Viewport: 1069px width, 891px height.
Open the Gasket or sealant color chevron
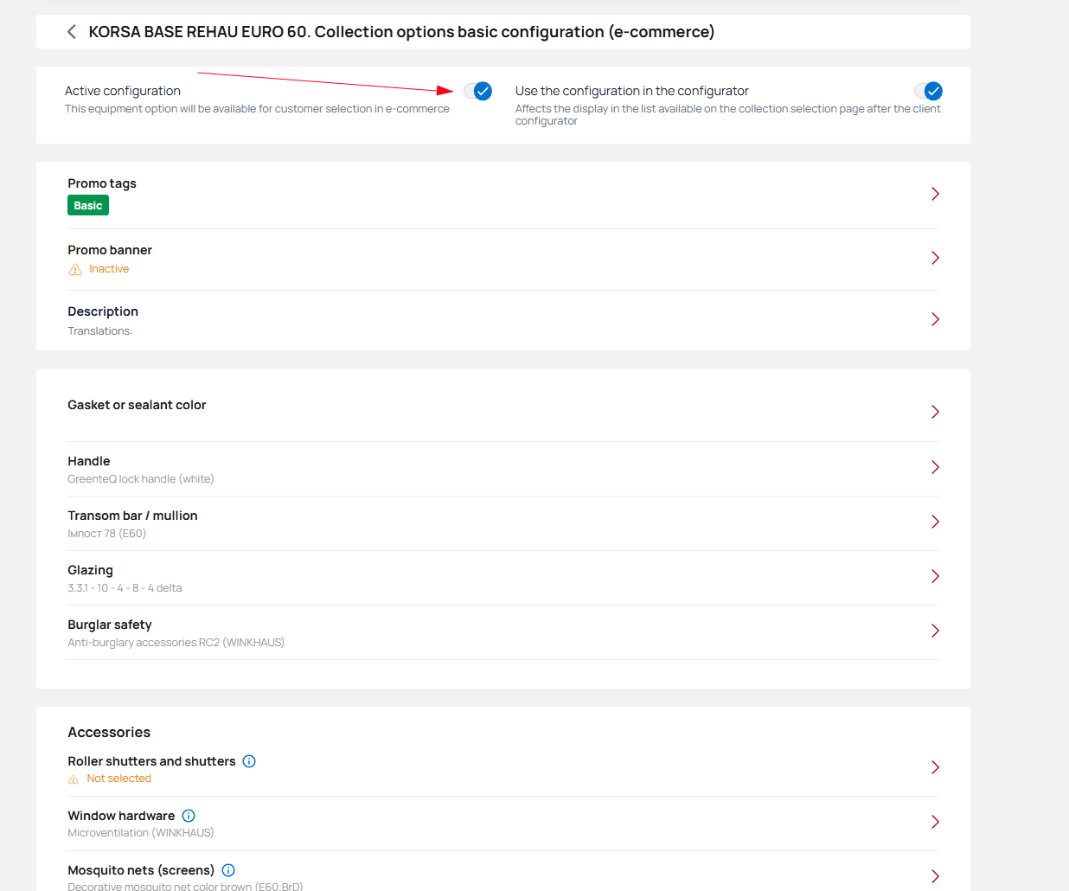coord(935,412)
